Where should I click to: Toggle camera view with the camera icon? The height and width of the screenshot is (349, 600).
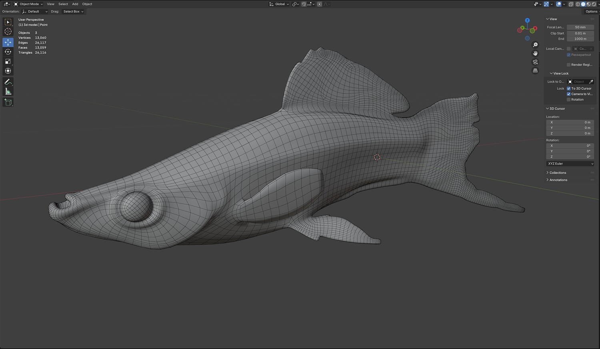(x=535, y=62)
